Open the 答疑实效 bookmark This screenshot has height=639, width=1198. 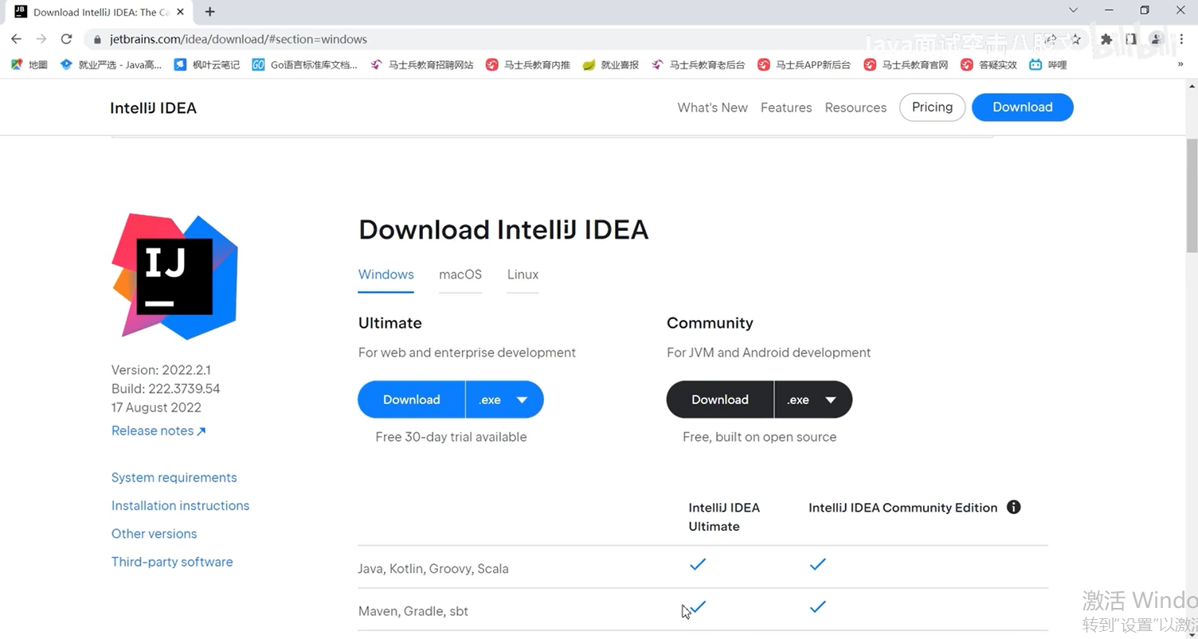tap(989, 64)
